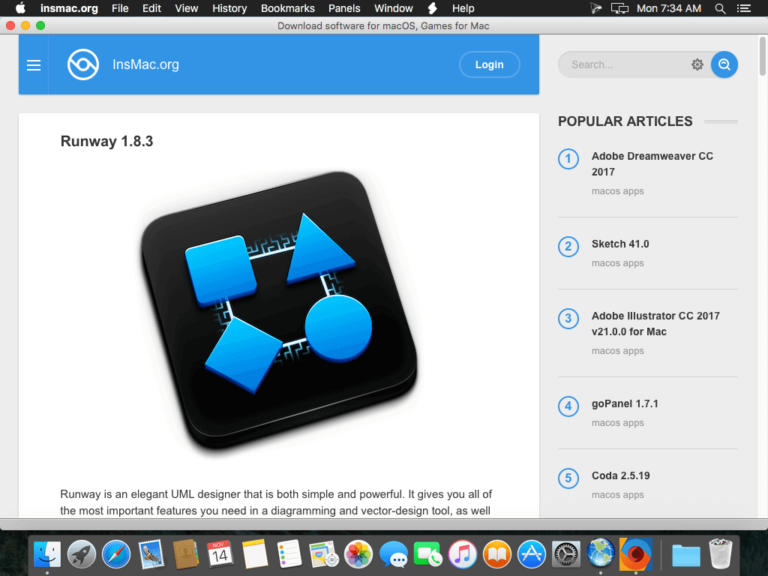
Task: Open the blue folder in Dock
Action: click(685, 556)
